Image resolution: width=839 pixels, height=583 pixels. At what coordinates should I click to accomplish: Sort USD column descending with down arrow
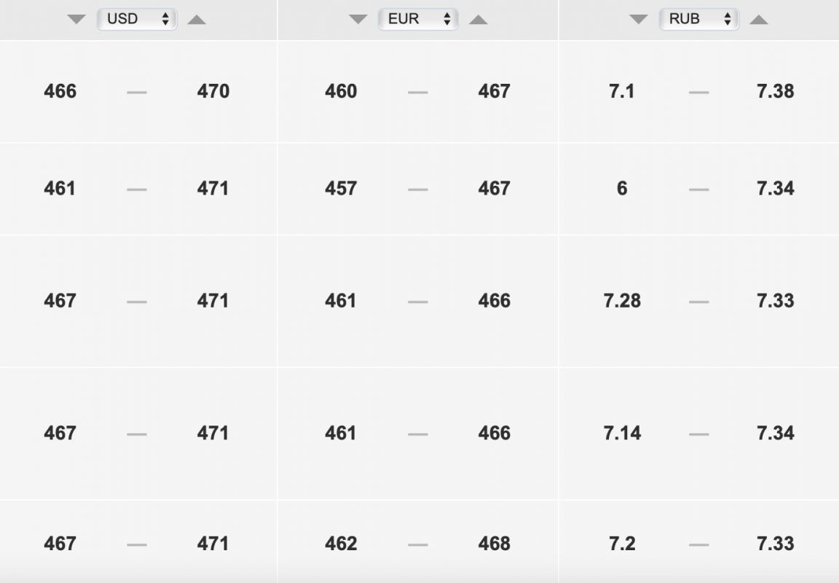pyautogui.click(x=76, y=20)
